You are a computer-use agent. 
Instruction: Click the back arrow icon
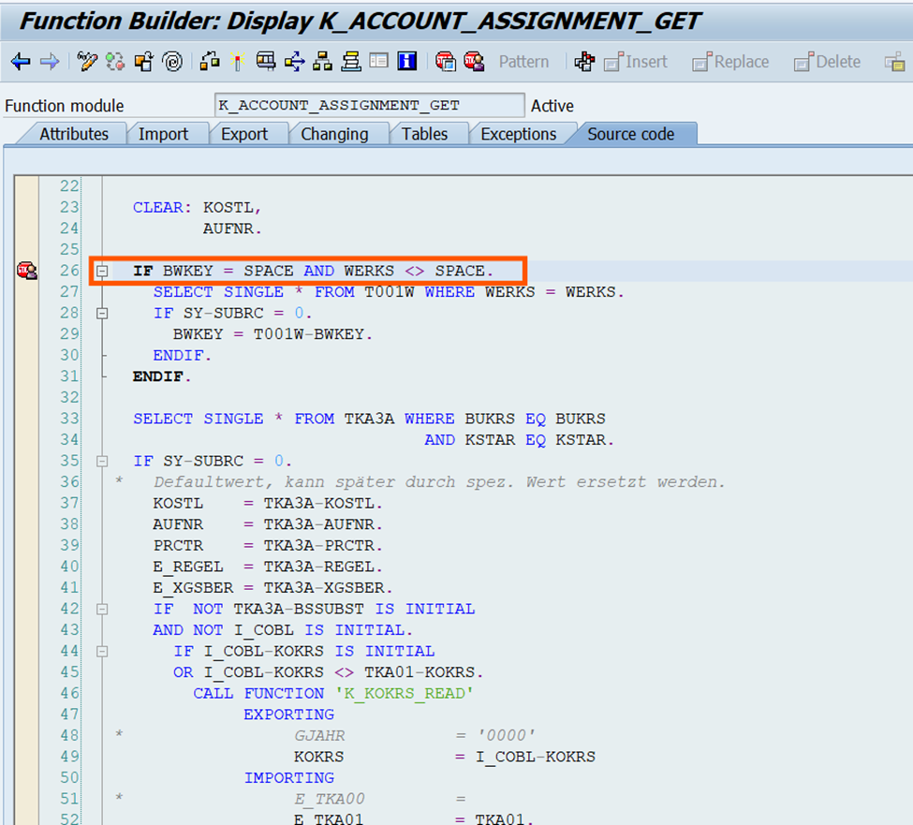21,62
